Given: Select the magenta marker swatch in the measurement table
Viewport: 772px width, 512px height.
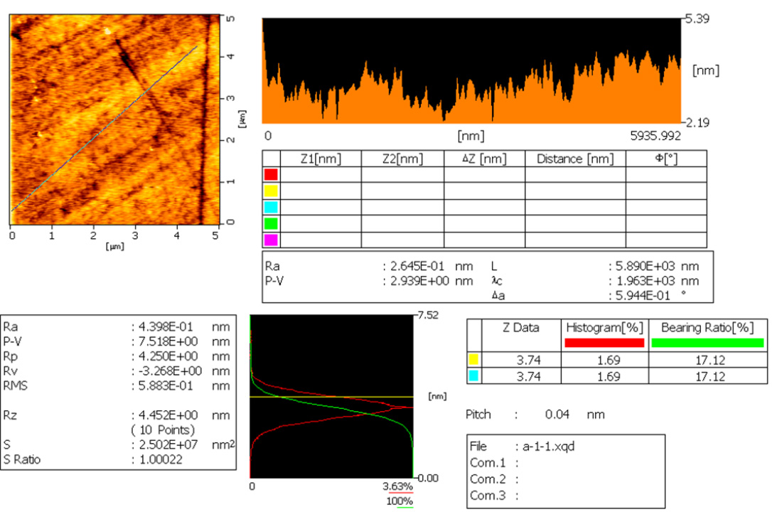Looking at the screenshot, I should click(271, 240).
